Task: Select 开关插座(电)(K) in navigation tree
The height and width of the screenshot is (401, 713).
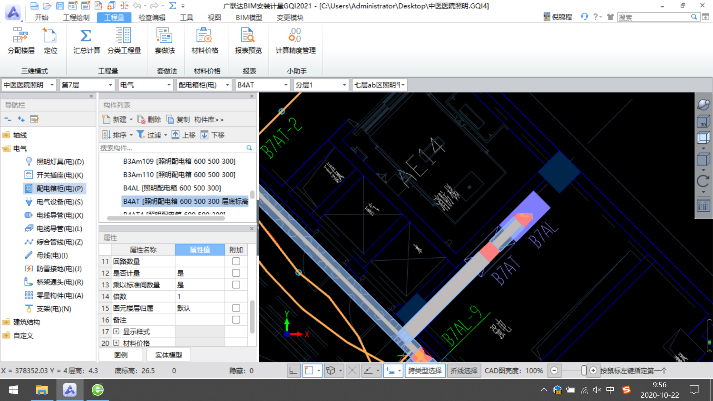Action: tap(60, 175)
